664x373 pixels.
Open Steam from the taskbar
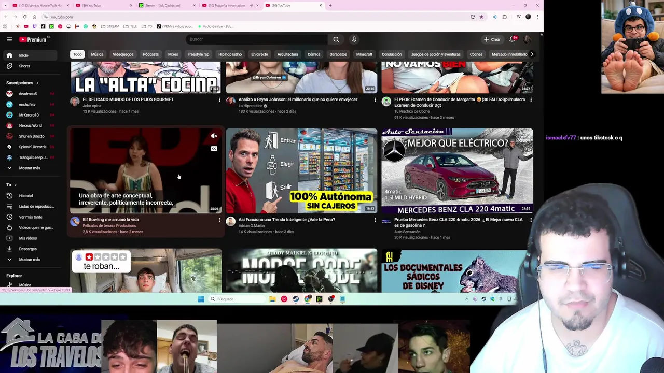[296, 299]
